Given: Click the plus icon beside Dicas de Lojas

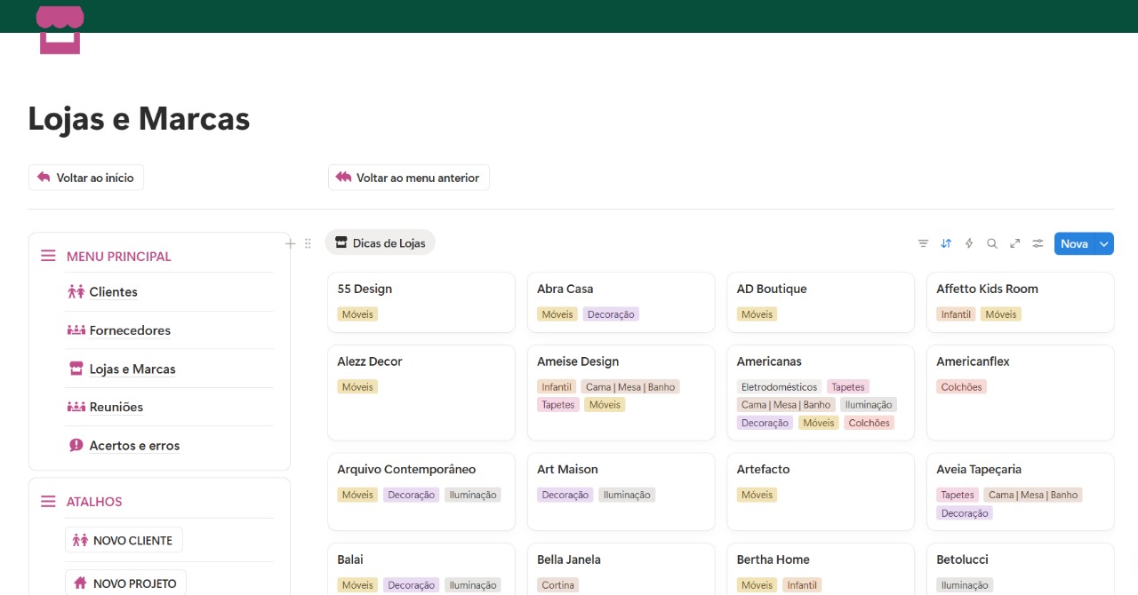Looking at the screenshot, I should (x=290, y=243).
